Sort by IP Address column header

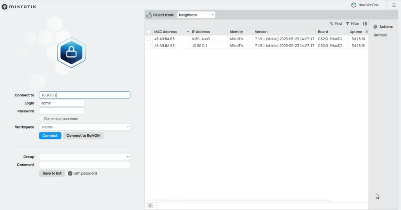209,32
